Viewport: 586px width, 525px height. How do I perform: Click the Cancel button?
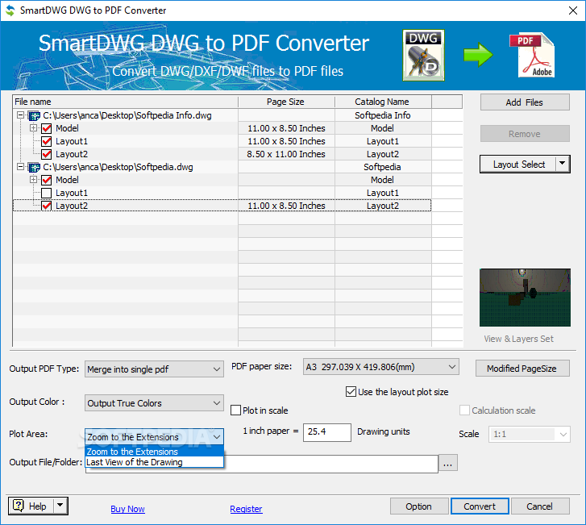click(540, 506)
